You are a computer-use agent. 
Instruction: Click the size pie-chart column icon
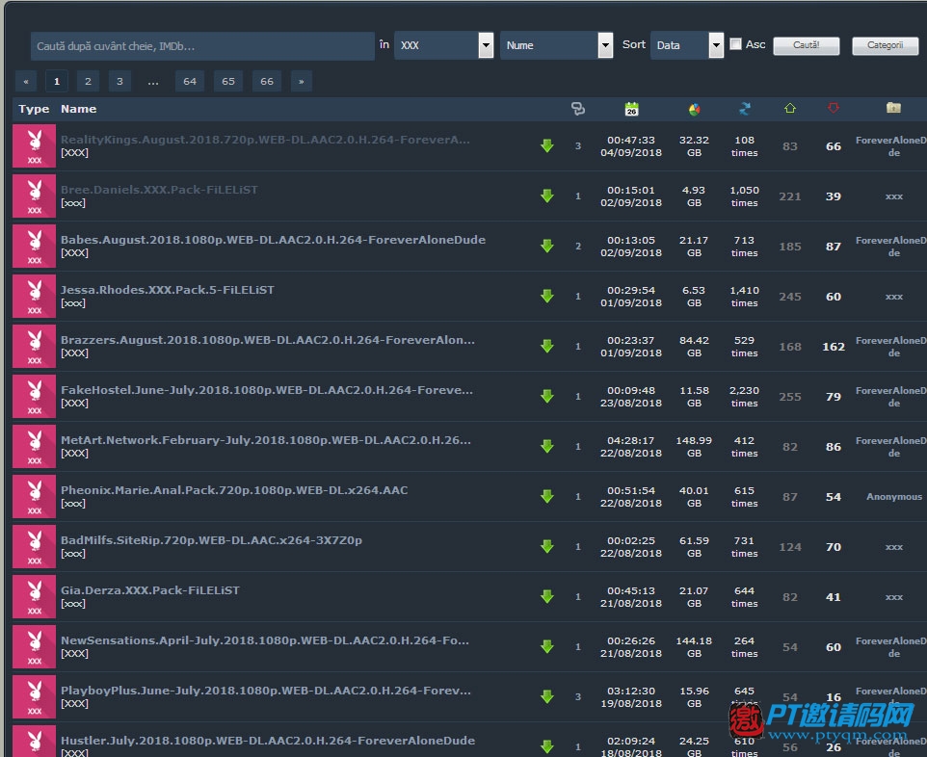coord(694,109)
